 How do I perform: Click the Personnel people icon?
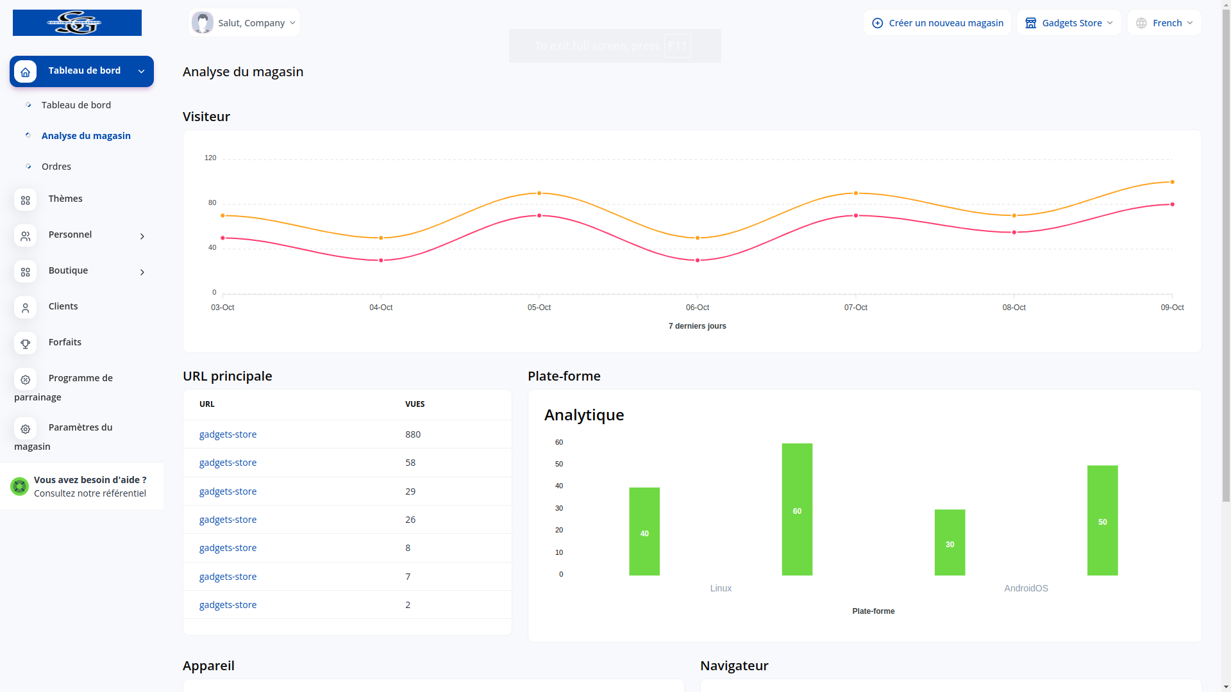(25, 236)
